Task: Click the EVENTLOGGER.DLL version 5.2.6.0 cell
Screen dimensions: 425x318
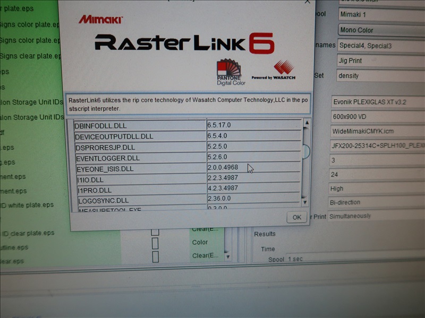Action: click(253, 157)
